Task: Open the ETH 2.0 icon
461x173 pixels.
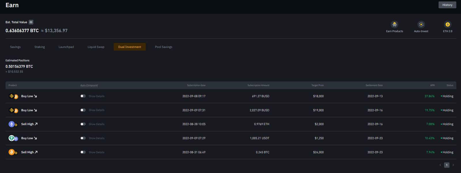Action: click(447, 25)
